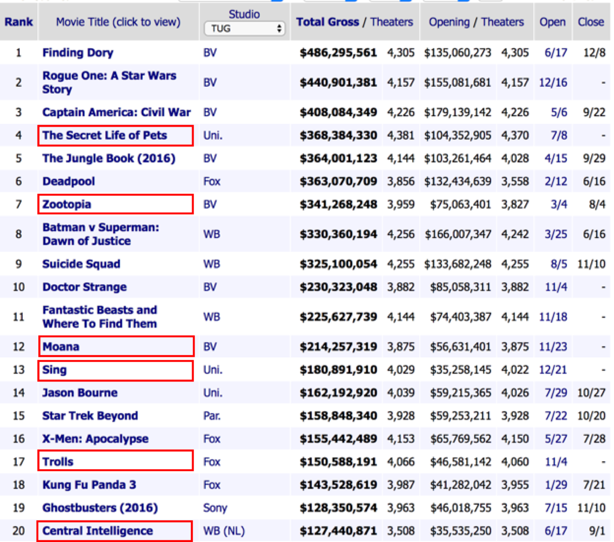614x542 pixels.
Task: Click the Close column header
Action: point(590,22)
